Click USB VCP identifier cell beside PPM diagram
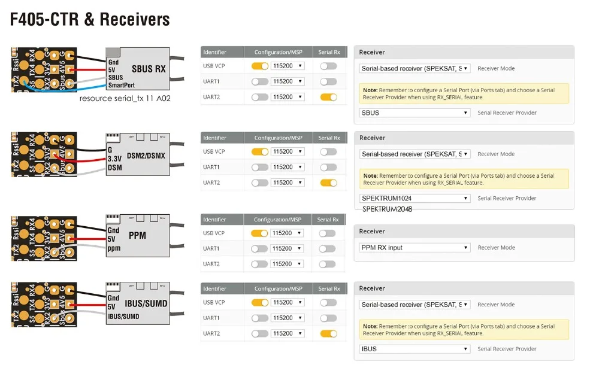599x368 pixels. 222,233
